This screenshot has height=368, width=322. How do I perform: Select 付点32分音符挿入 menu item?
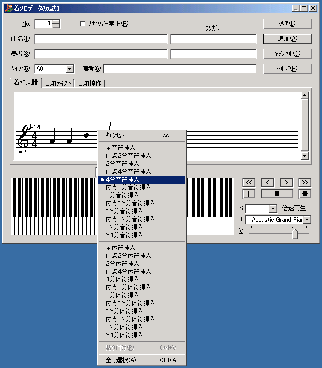tap(142, 219)
